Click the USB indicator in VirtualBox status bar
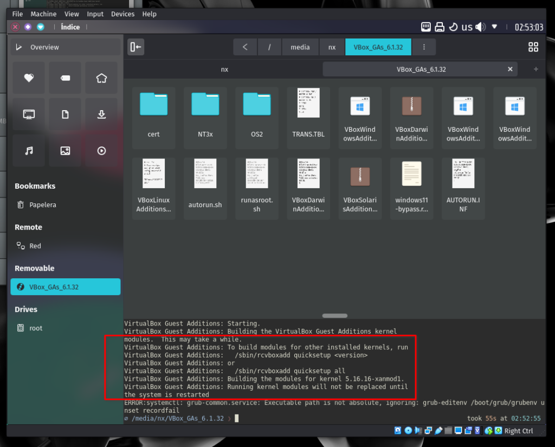 click(438, 430)
